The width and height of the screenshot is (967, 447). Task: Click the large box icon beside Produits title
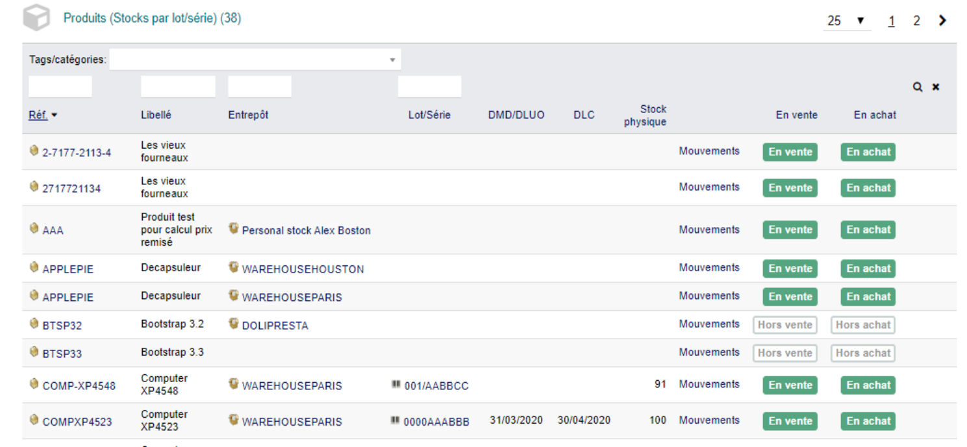36,18
